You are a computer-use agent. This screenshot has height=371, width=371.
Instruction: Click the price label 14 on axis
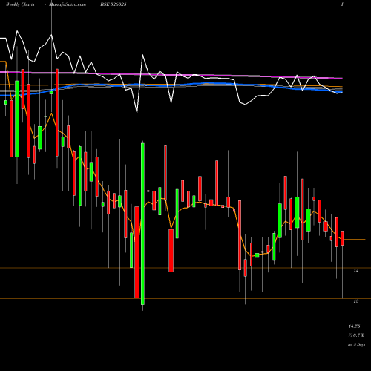tap(356, 271)
